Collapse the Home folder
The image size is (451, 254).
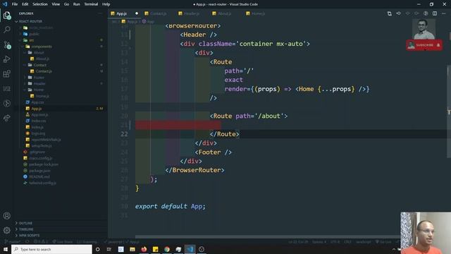[x=38, y=90]
